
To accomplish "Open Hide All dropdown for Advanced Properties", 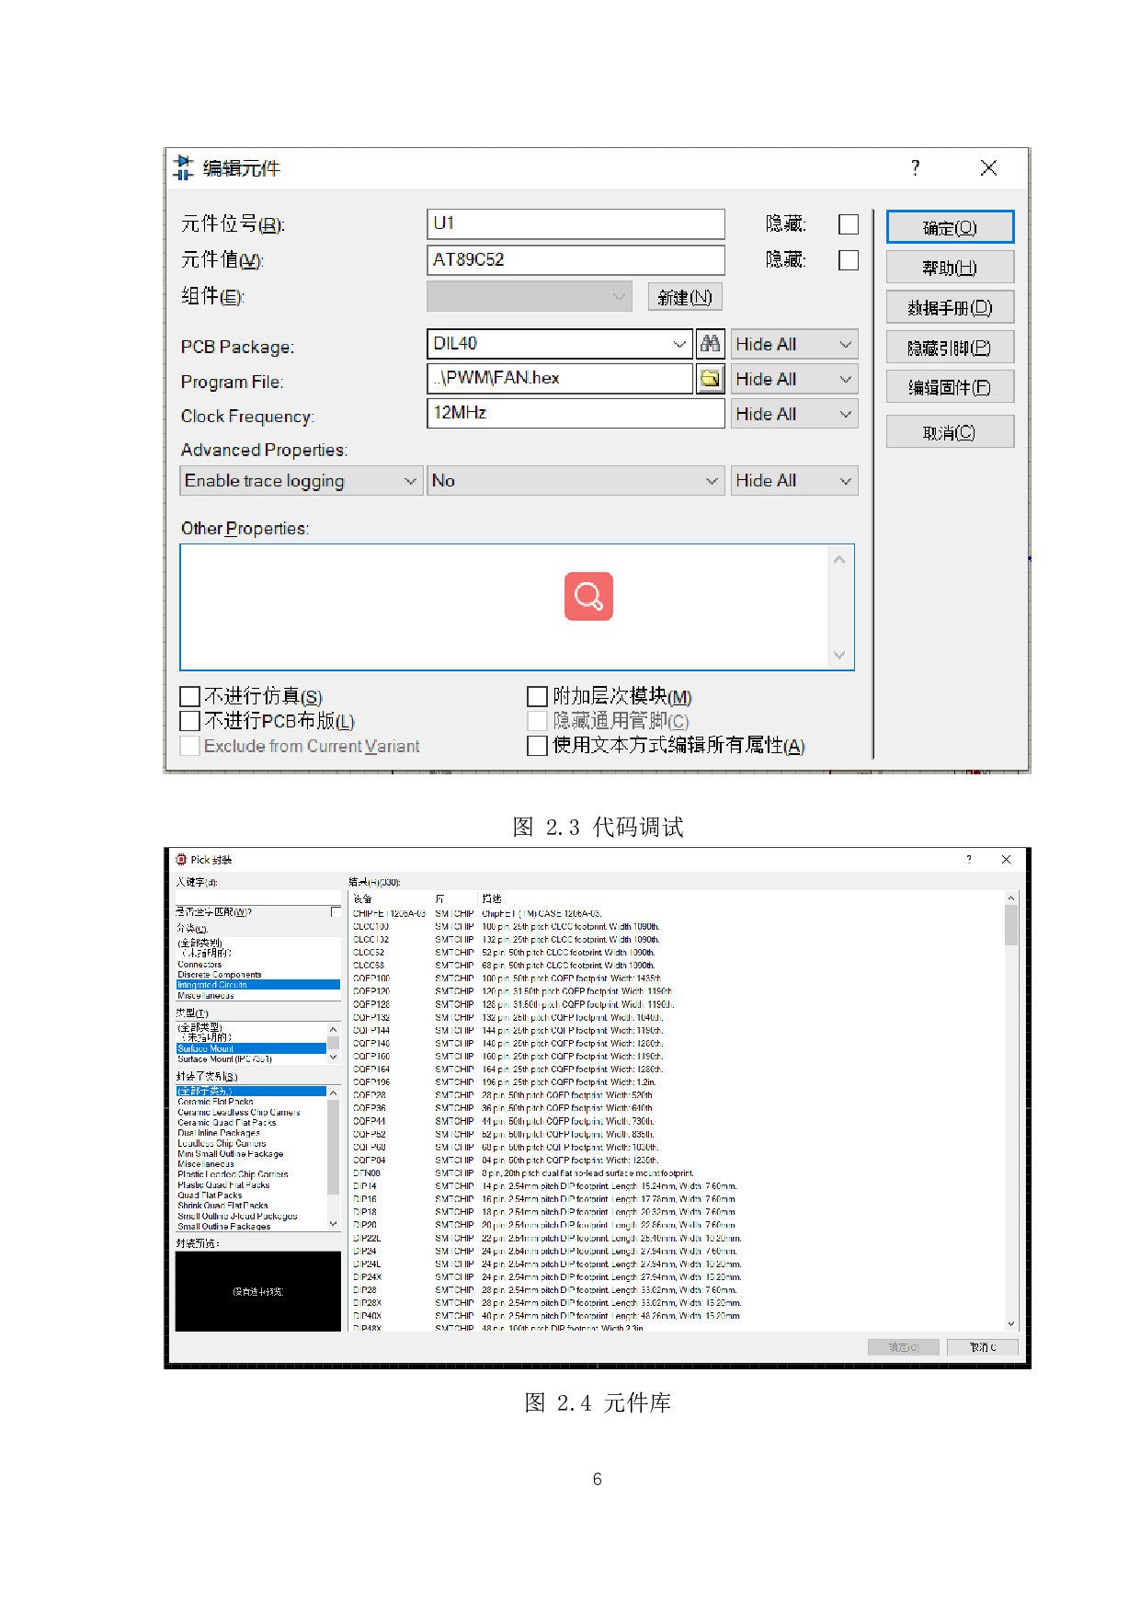I will (794, 481).
